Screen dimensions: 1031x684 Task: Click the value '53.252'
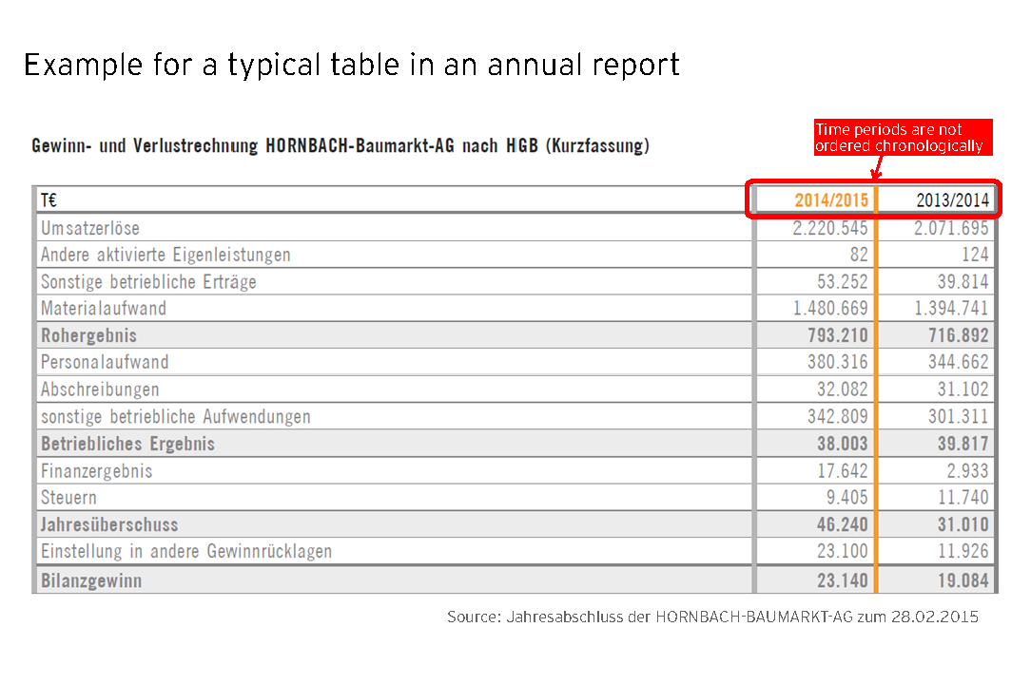843,282
